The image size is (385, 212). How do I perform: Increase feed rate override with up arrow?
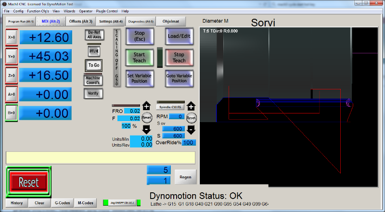(146, 107)
